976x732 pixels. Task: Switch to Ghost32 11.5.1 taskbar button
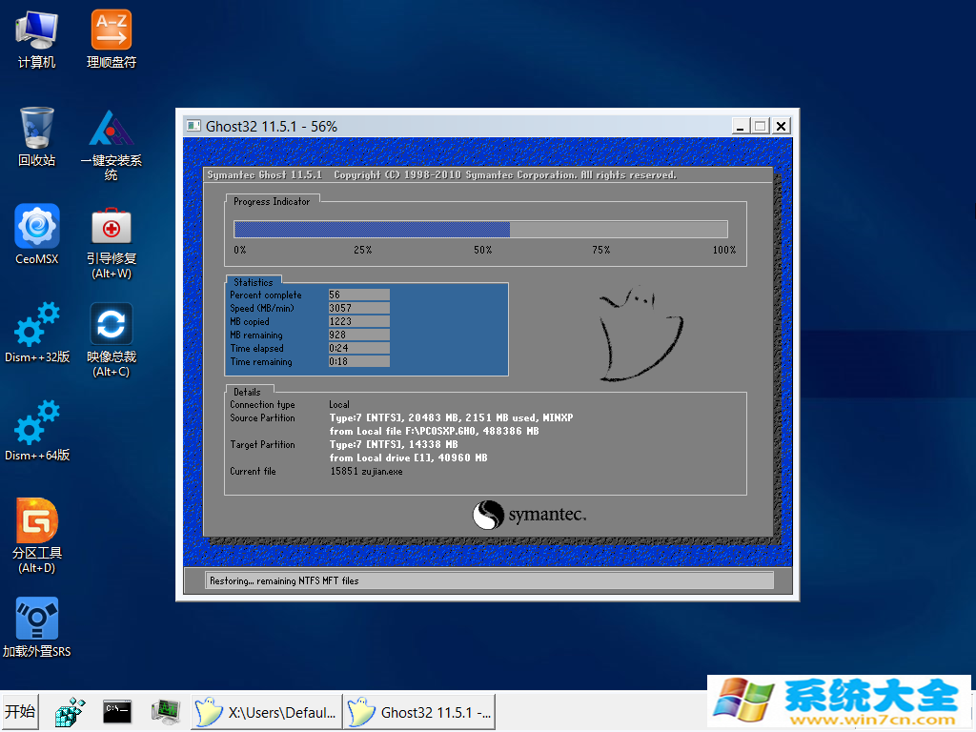coord(420,711)
